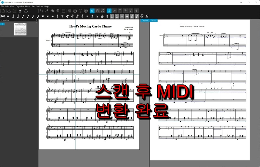260x167 pixels.
Task: Click the Howl's Moving Castle Theme title
Action: coord(90,26)
